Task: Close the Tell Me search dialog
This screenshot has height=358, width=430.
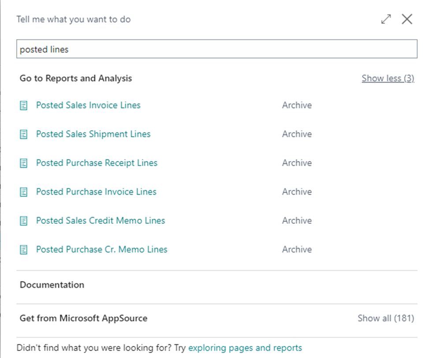Action: pos(407,19)
